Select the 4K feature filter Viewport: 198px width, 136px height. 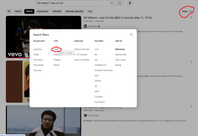(x=96, y=55)
